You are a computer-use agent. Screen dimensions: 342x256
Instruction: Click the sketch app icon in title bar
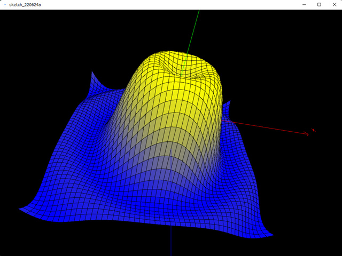(x=5, y=4)
